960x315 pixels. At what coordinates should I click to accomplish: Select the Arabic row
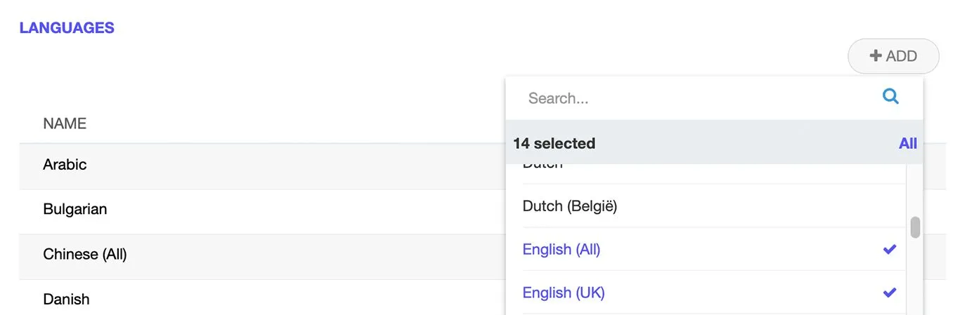65,165
